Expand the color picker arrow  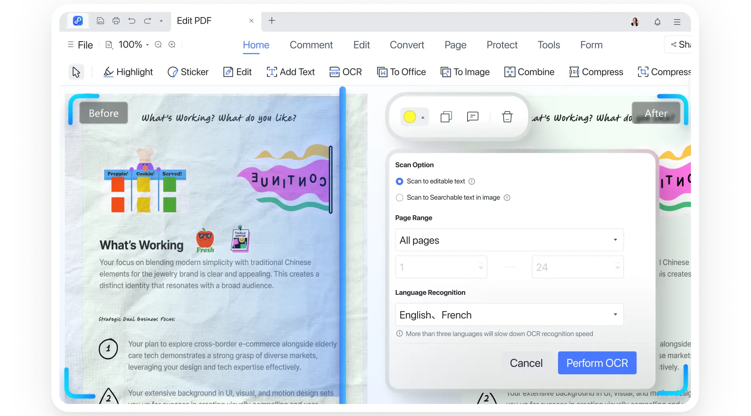pos(423,117)
